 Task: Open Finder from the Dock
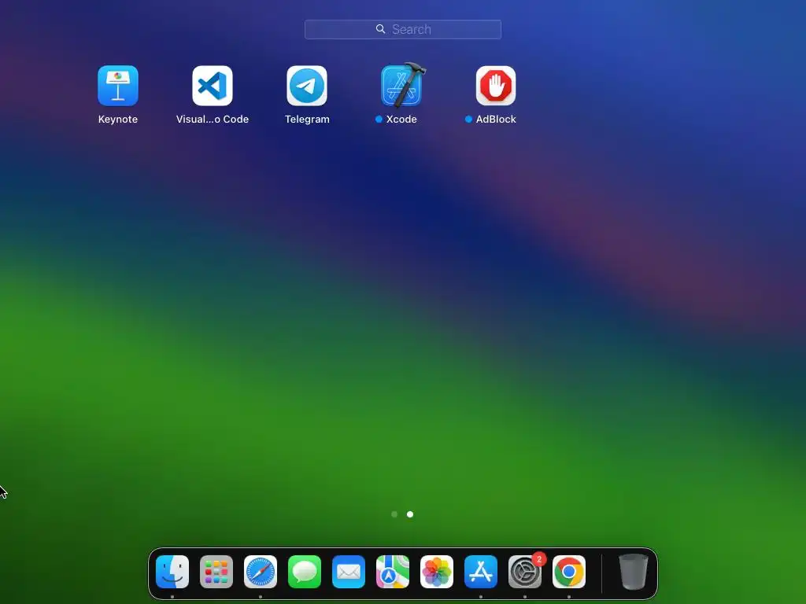coord(172,572)
